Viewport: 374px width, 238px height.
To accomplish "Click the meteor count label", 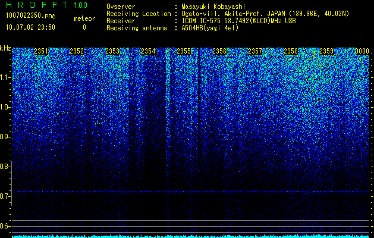I will click(x=84, y=18).
